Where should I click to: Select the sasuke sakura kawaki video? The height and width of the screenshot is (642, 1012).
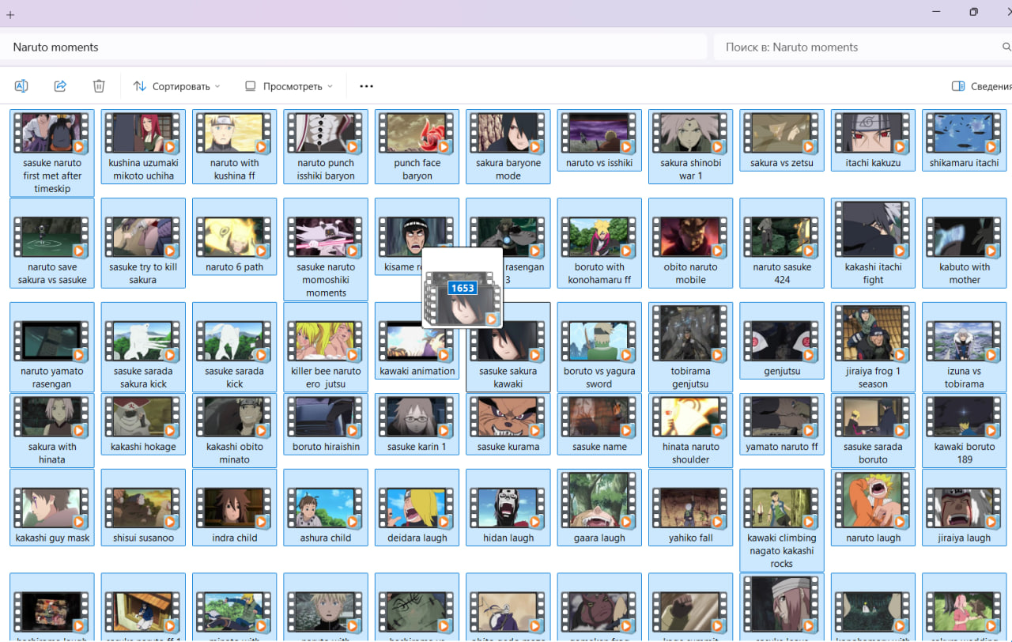pyautogui.click(x=508, y=347)
